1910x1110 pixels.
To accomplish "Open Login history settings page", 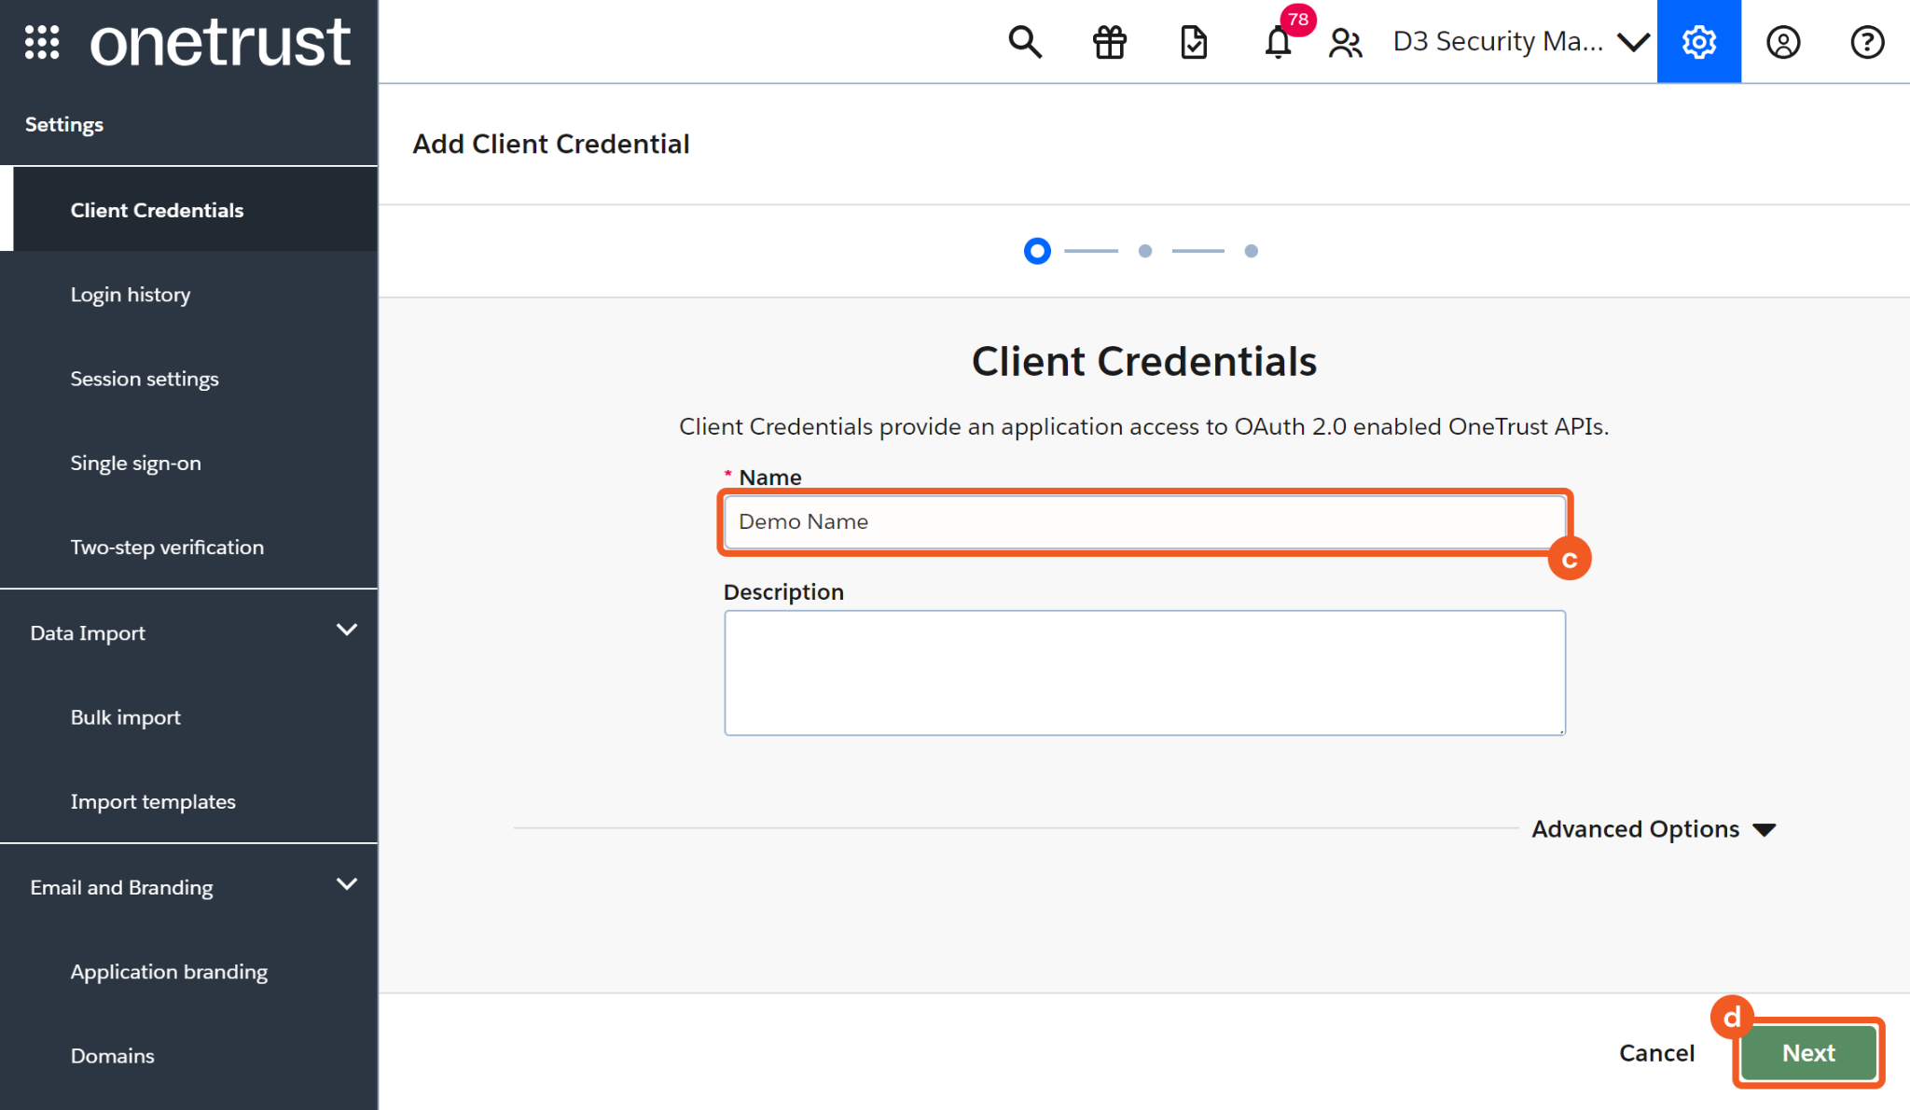I will click(x=131, y=295).
